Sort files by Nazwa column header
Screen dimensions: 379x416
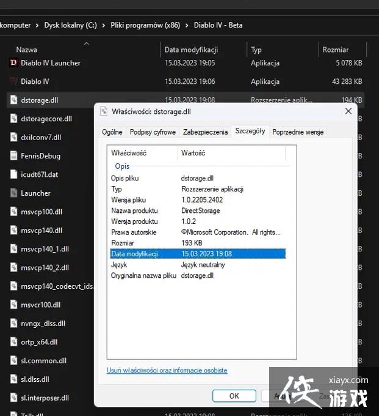pos(26,50)
